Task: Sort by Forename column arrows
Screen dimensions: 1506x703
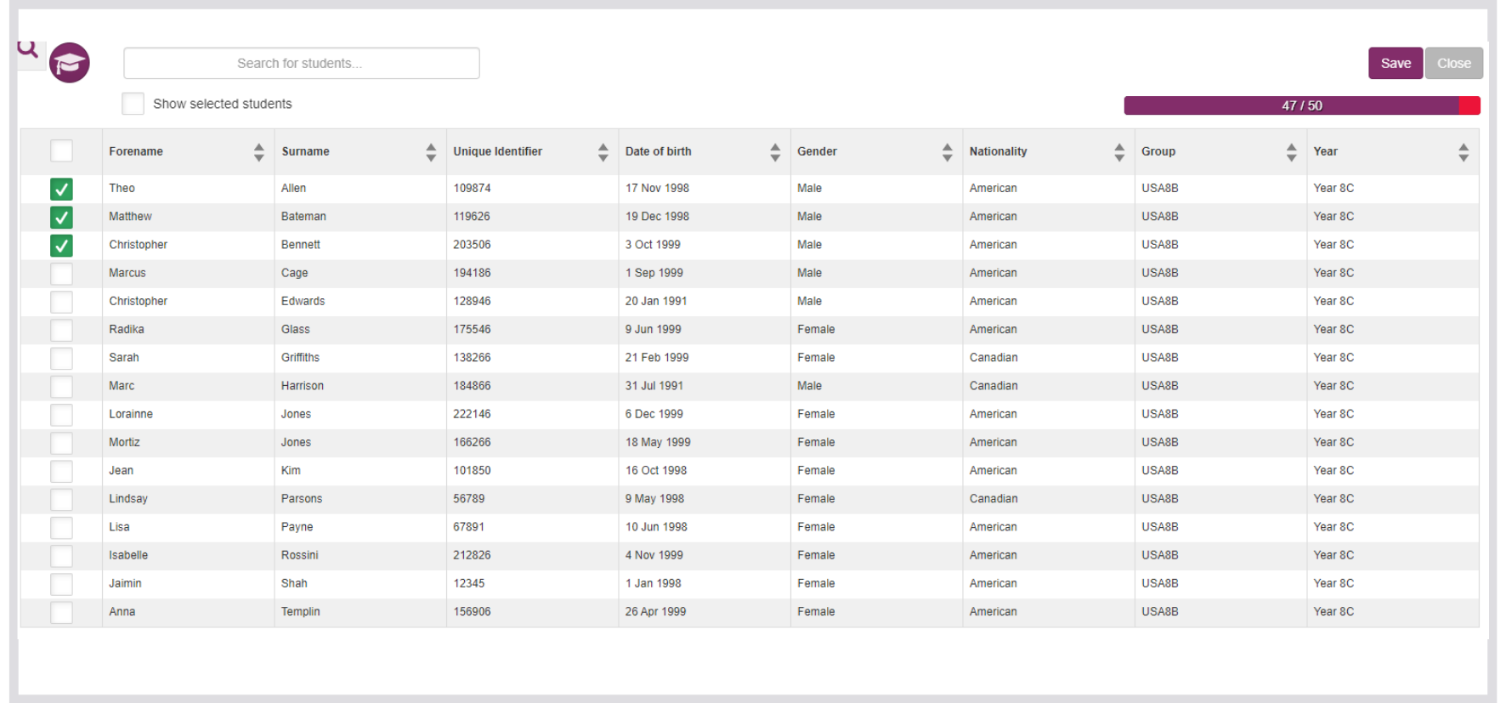Action: pos(259,152)
